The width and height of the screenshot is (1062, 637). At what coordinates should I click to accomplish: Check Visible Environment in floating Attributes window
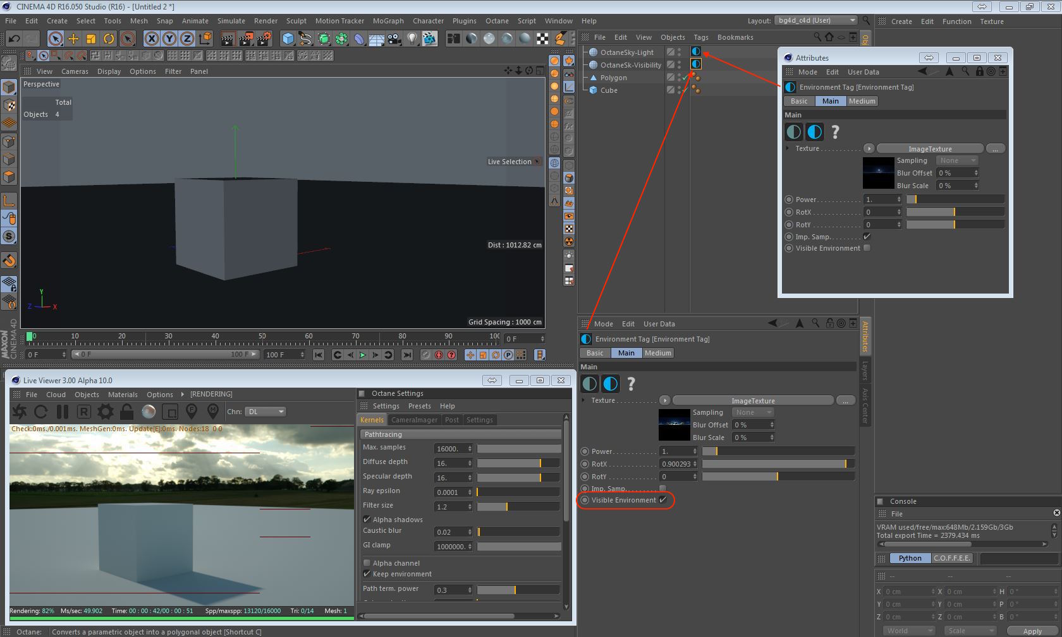point(867,248)
